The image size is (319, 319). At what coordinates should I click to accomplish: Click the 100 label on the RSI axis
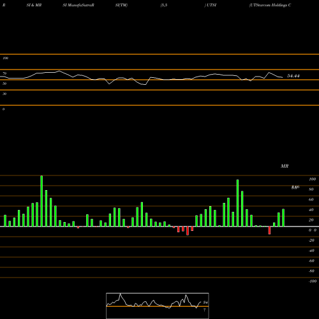(x=5, y=58)
